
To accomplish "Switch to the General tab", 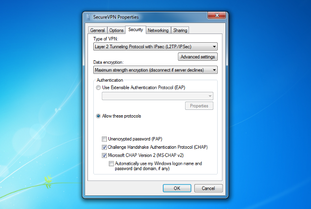I will (x=97, y=30).
